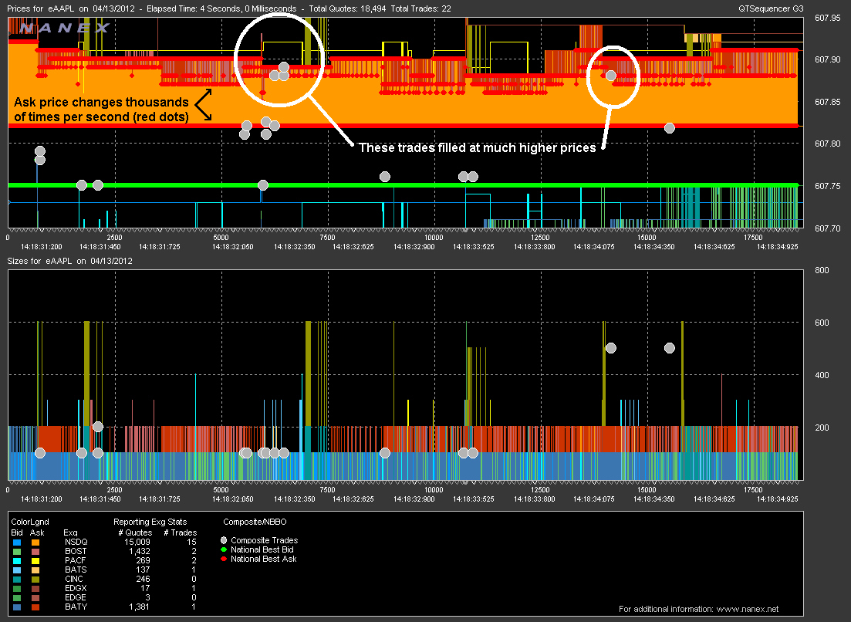
Task: Click trade dot below 607.80 near 14:18:34:350
Action: tap(669, 128)
